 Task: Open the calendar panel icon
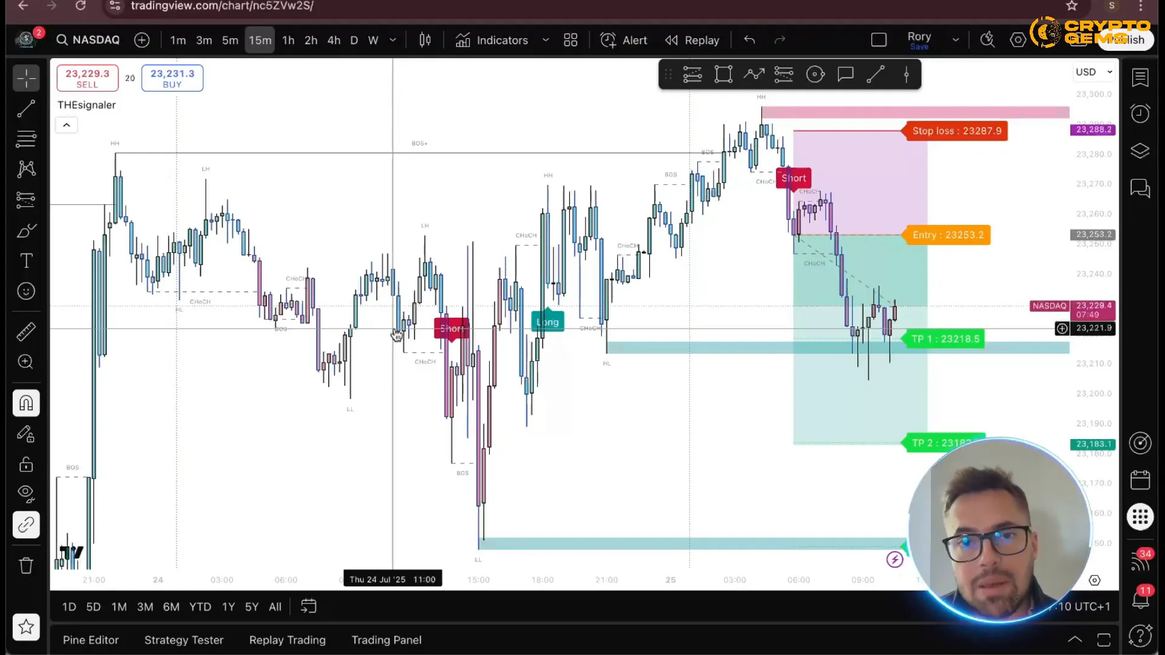click(1140, 480)
